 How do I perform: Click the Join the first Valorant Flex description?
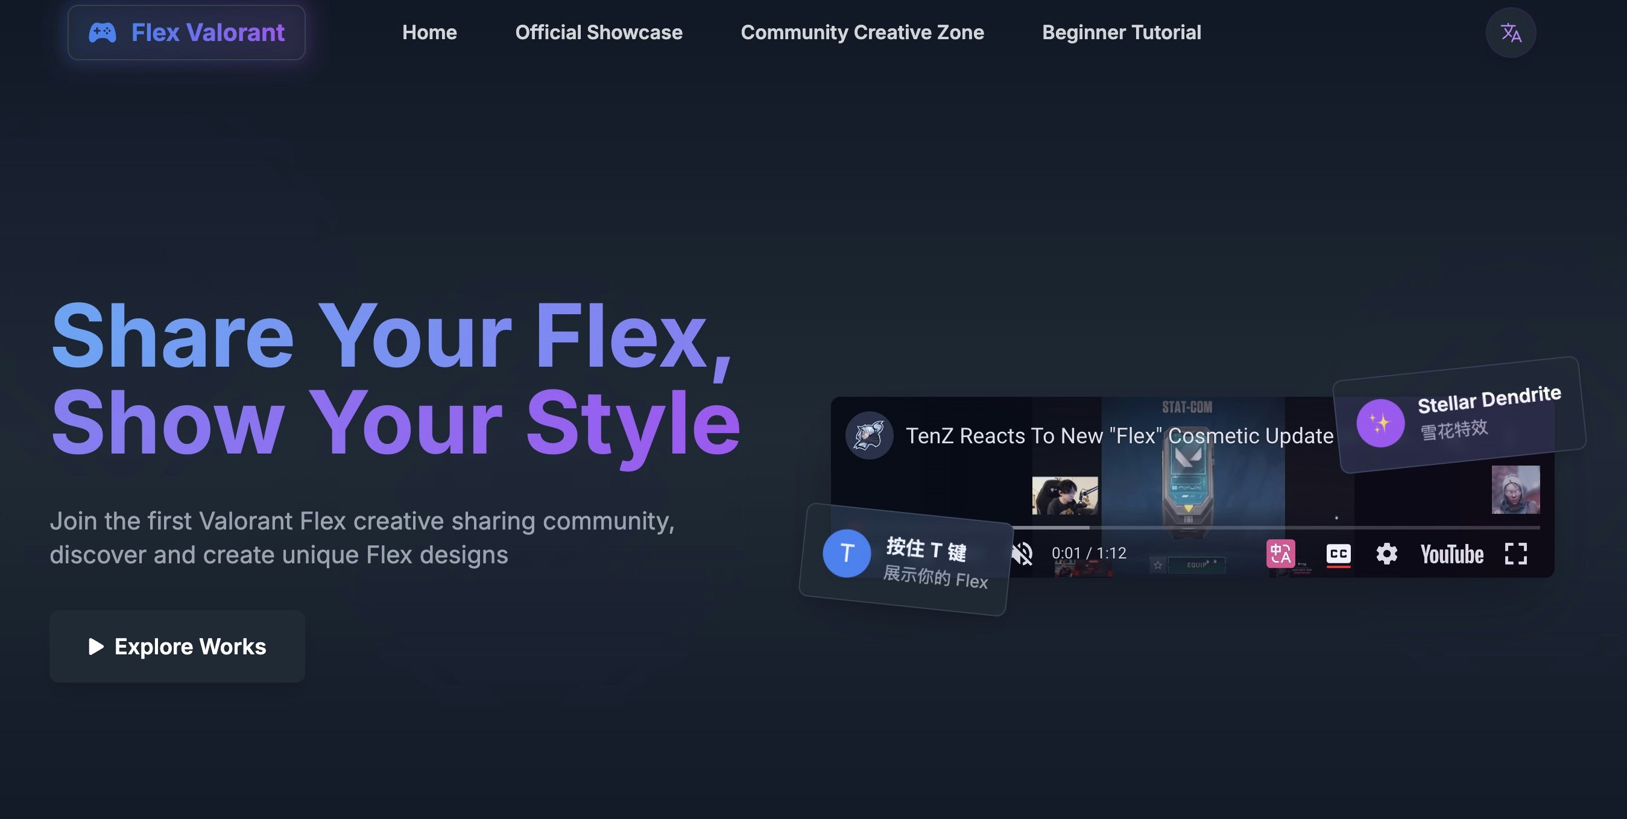(362, 537)
